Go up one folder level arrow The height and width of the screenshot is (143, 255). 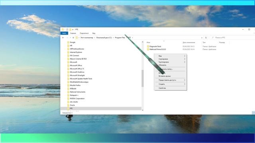click(x=73, y=38)
